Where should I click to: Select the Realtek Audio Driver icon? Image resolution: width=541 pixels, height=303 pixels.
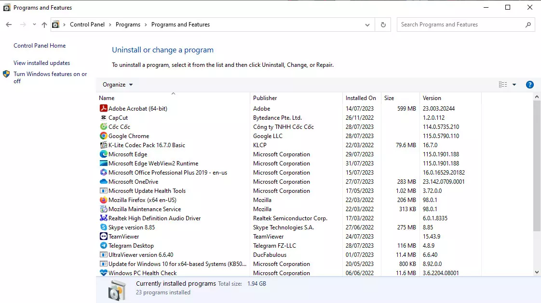104,218
